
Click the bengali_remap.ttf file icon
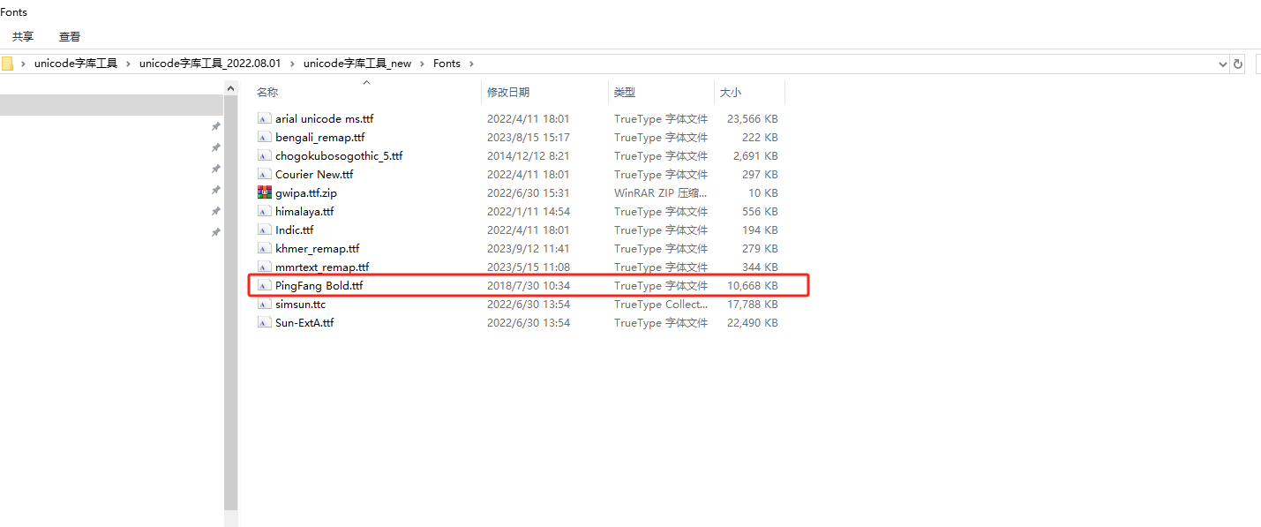pos(264,137)
